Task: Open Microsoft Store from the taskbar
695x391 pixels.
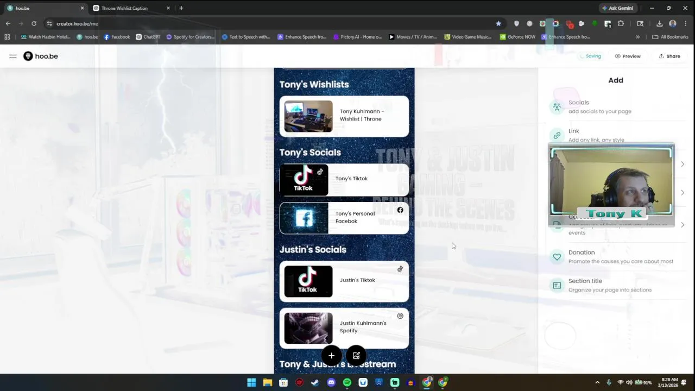Action: [283, 382]
